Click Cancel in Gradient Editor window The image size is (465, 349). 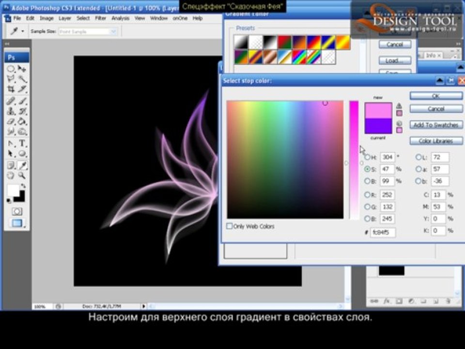tap(395, 45)
